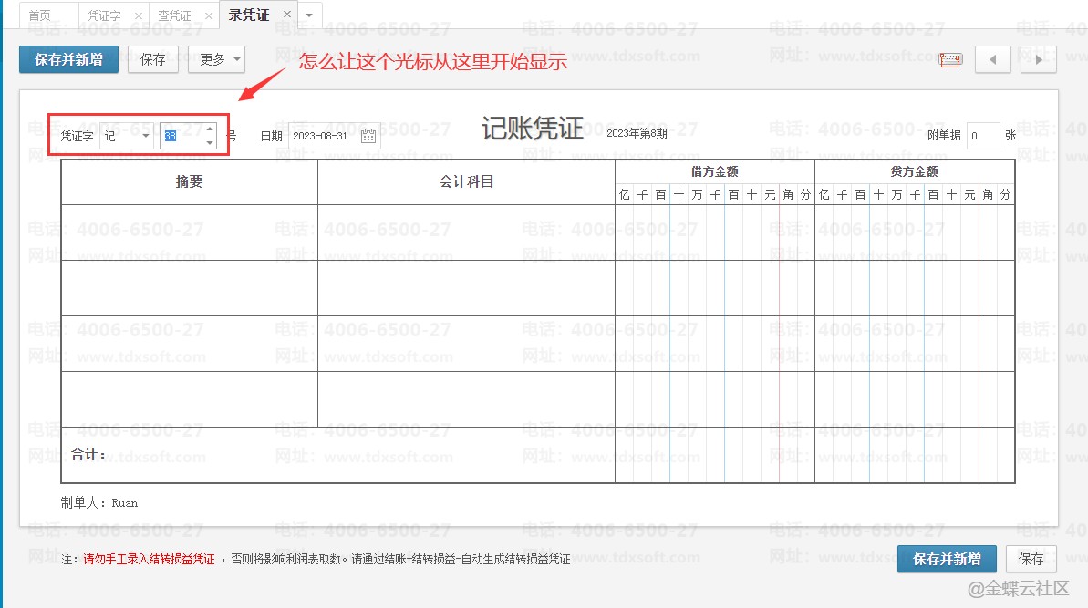Increase voucher number with up arrow
The width and height of the screenshot is (1088, 608).
(x=210, y=129)
